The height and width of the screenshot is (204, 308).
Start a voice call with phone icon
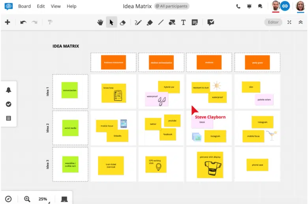pos(238,6)
